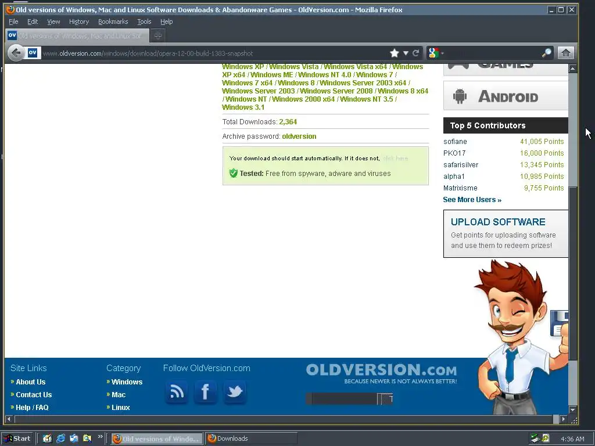
Task: Select the Old versions of Windows tab
Action: [77, 35]
